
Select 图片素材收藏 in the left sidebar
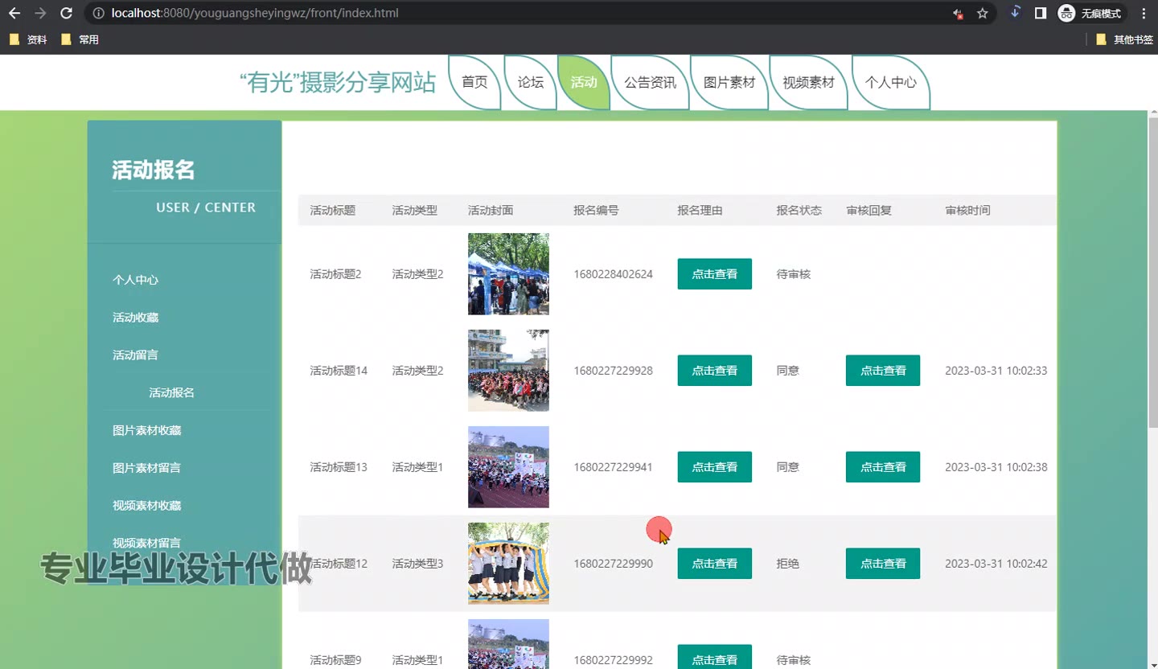146,430
